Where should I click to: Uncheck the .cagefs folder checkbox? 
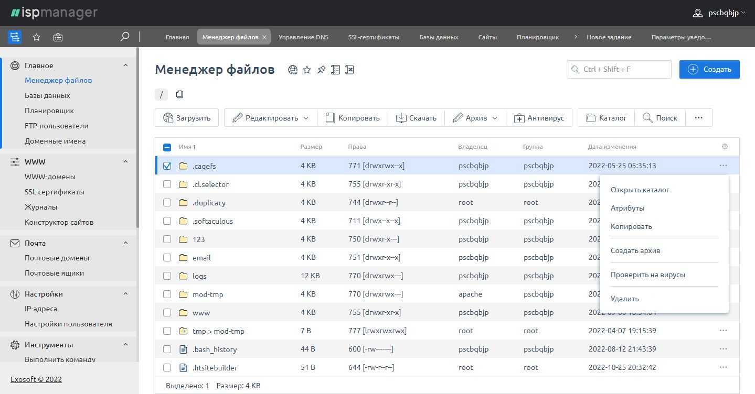click(x=167, y=166)
